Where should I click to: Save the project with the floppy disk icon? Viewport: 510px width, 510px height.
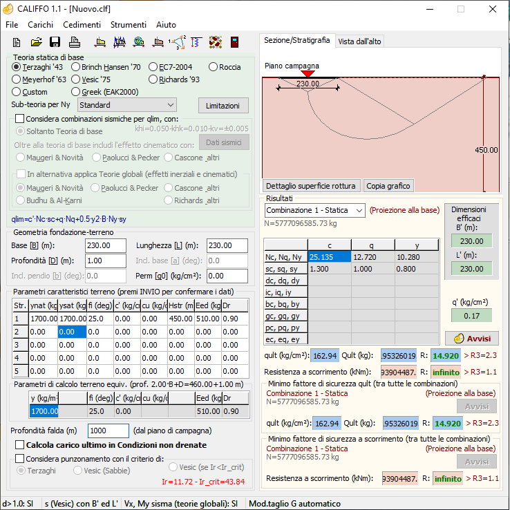(55, 42)
